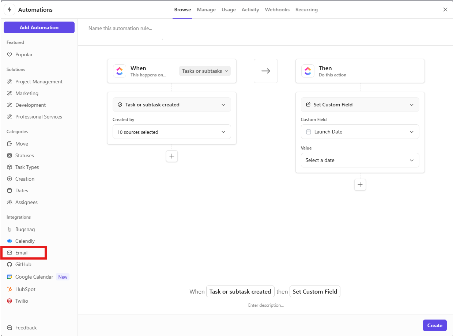Click the lightning bolt Automations icon

click(10, 10)
